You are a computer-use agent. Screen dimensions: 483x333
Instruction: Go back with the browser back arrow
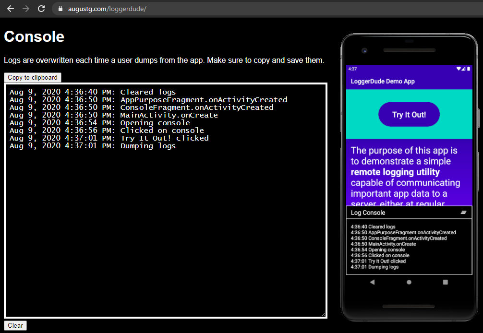[x=11, y=9]
